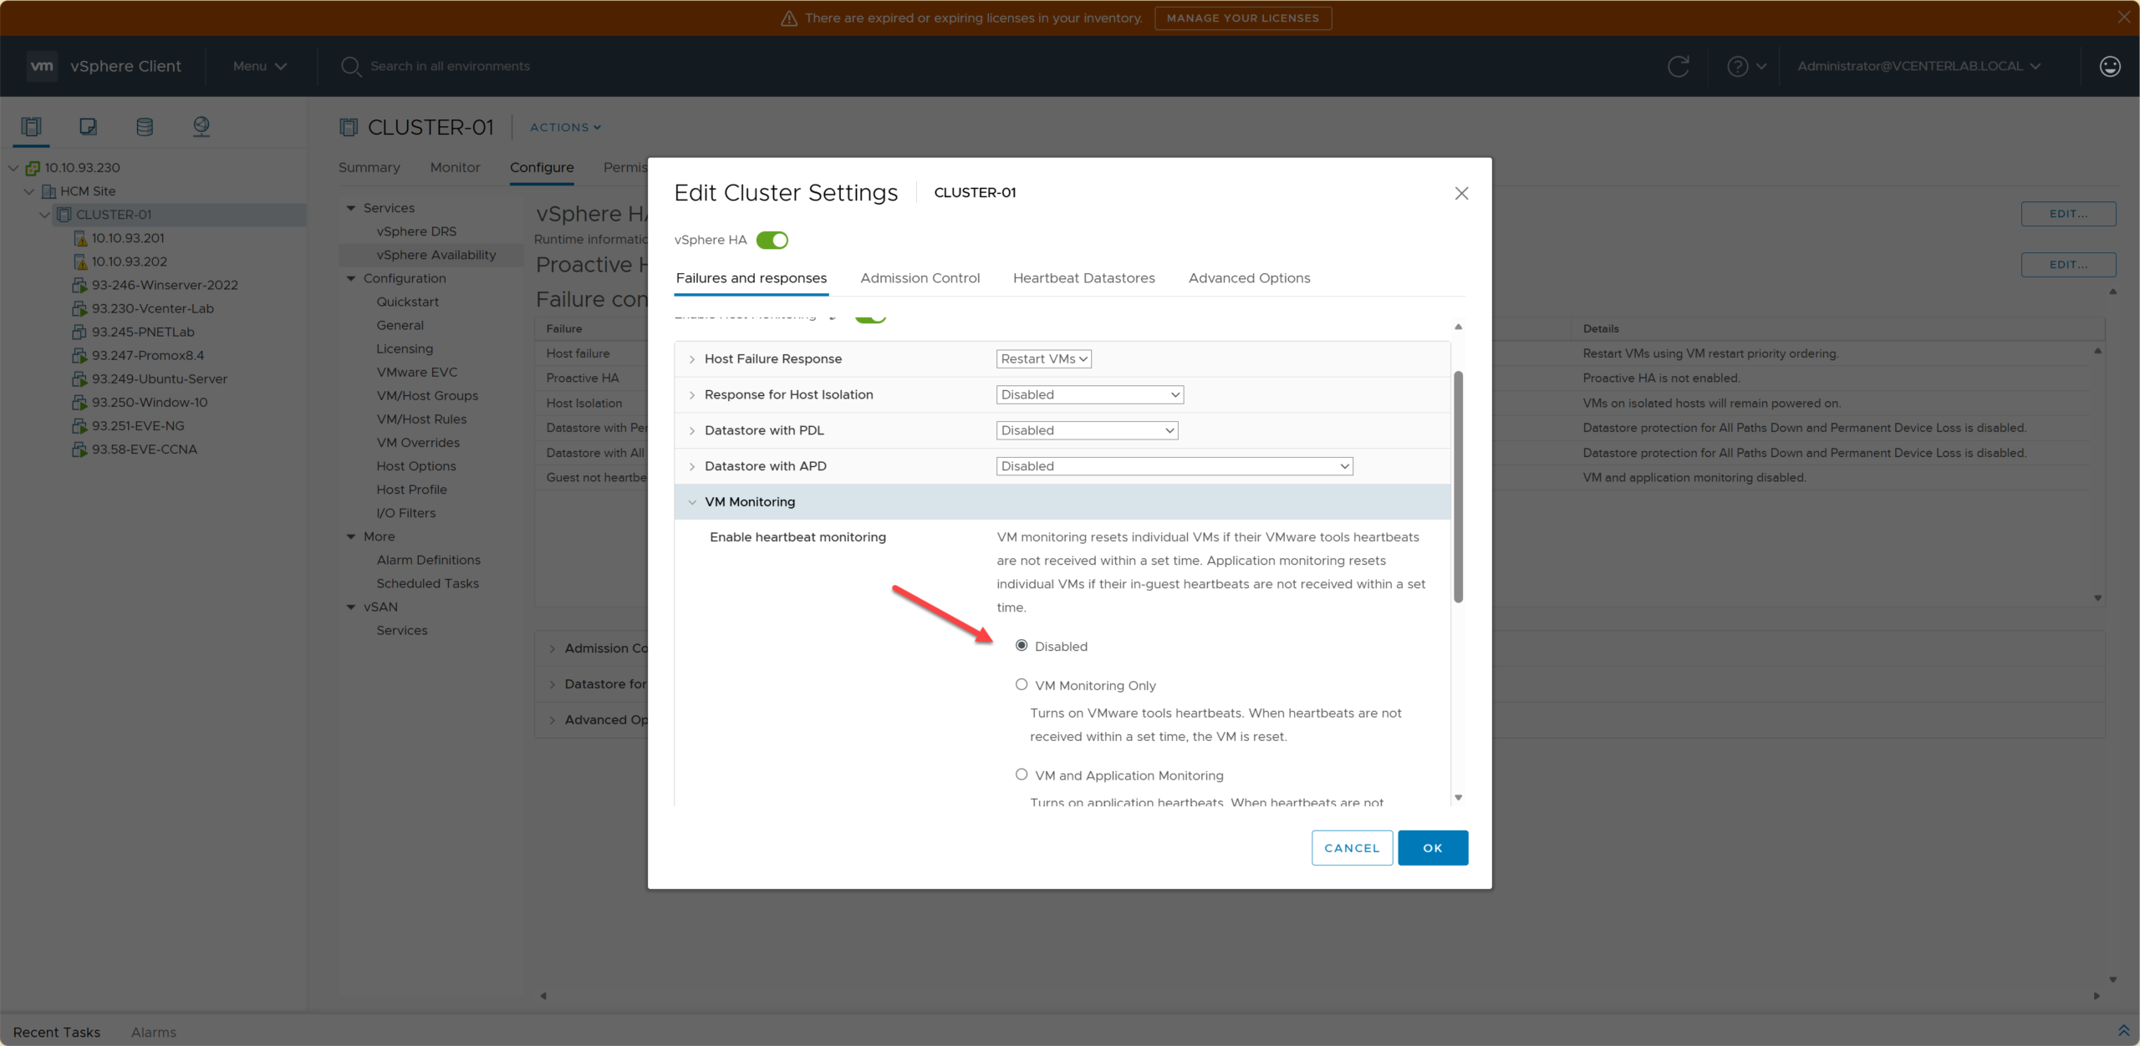Click the refresh icon in header
This screenshot has width=2140, height=1046.
click(1678, 66)
